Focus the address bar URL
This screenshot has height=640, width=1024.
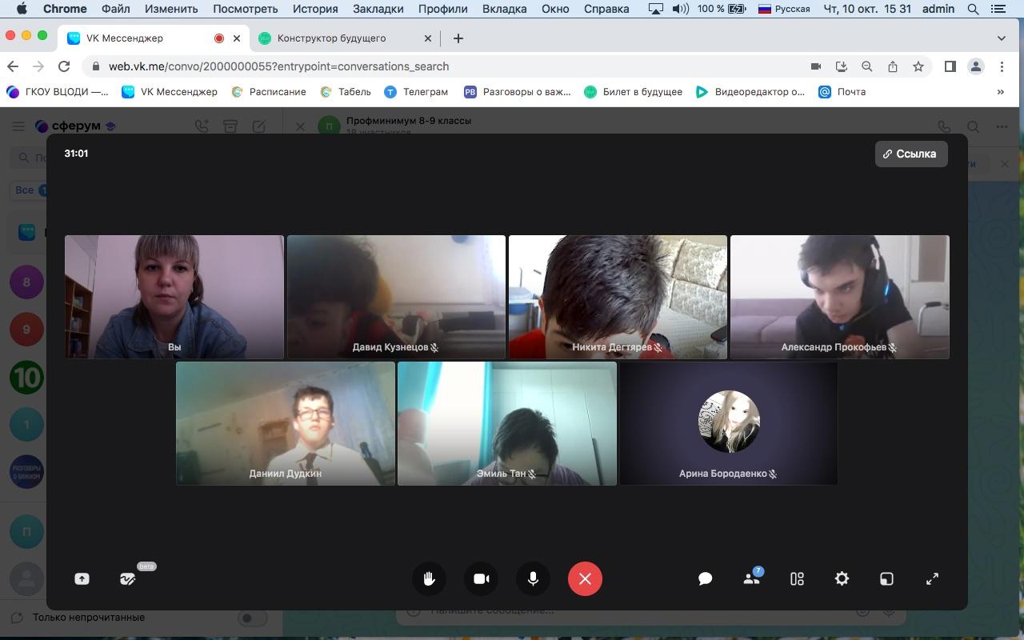278,66
